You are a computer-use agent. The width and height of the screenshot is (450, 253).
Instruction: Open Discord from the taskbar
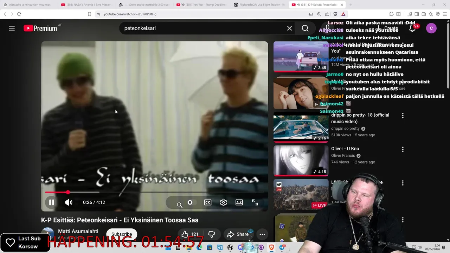pyautogui.click(x=240, y=247)
